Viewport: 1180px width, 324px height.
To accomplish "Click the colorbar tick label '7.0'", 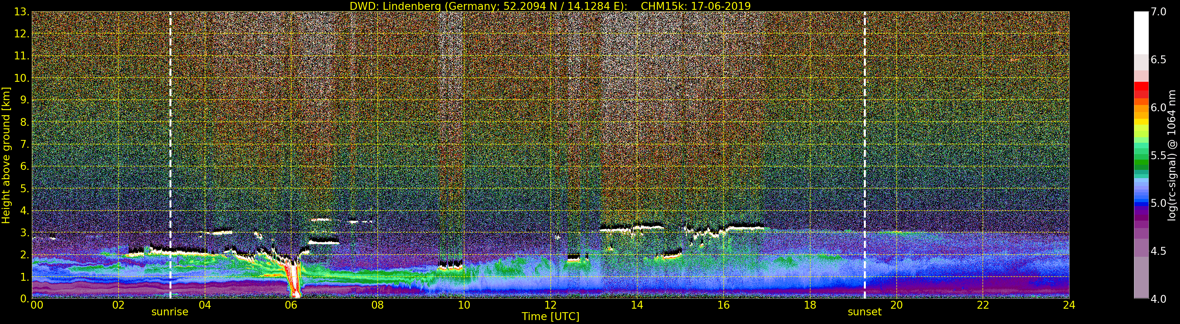I will pos(1158,12).
